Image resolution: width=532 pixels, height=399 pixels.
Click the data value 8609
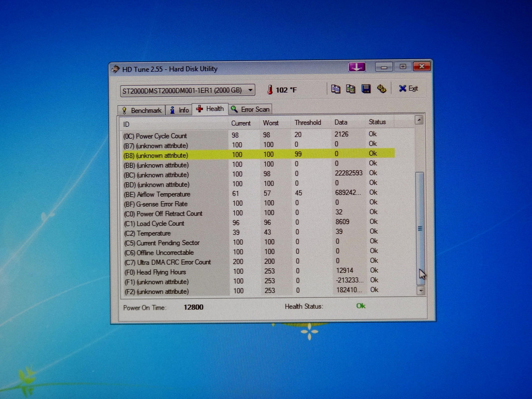point(342,222)
